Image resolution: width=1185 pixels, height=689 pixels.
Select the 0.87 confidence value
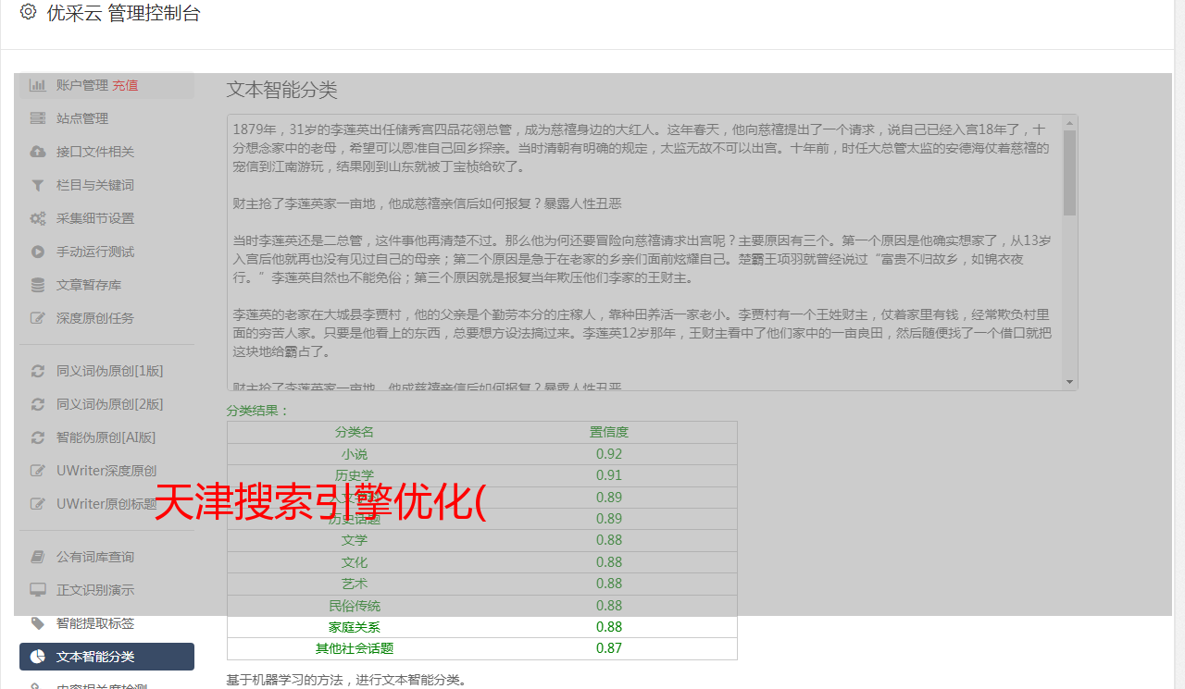tap(609, 648)
